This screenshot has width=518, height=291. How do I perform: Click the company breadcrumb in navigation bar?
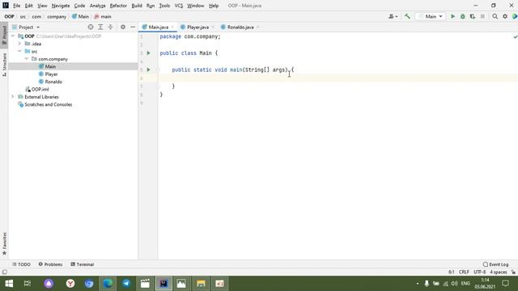tap(57, 16)
